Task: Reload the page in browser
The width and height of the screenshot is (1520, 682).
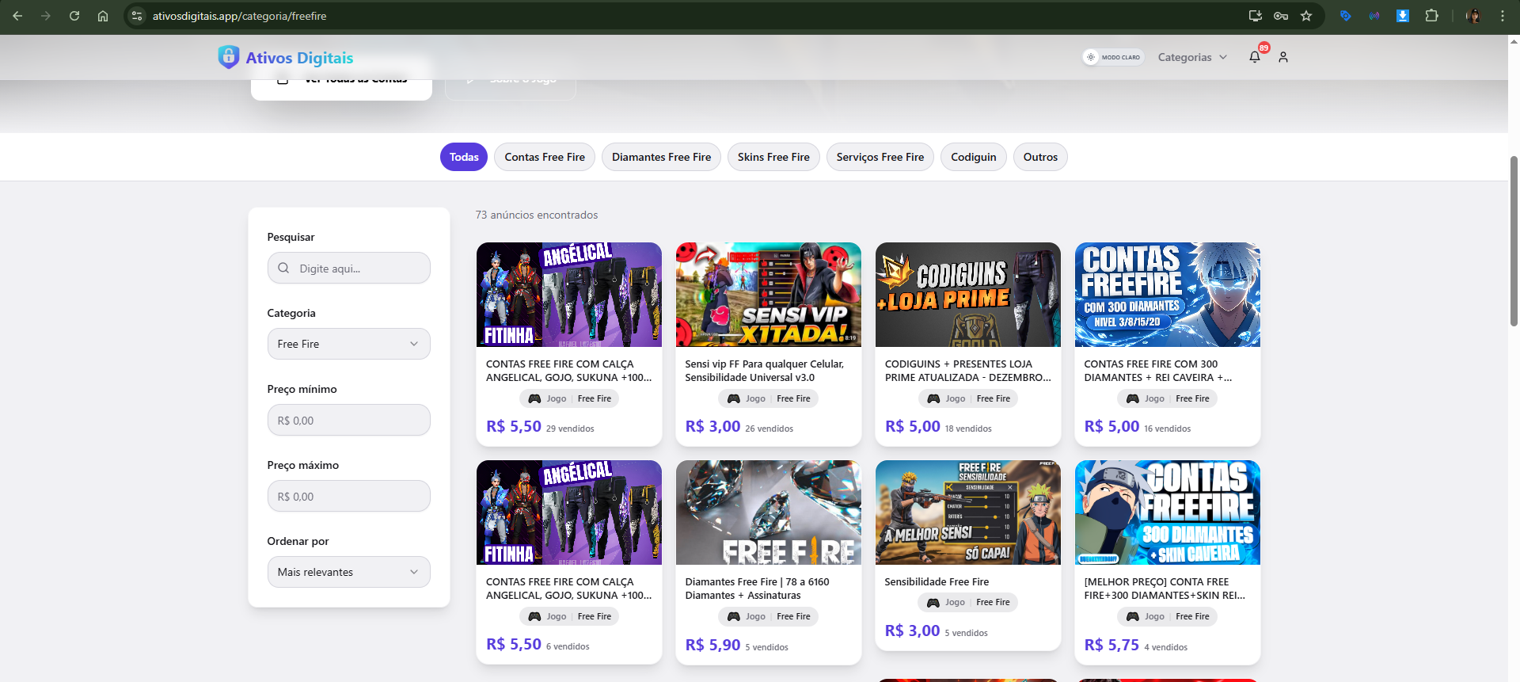Action: click(74, 16)
